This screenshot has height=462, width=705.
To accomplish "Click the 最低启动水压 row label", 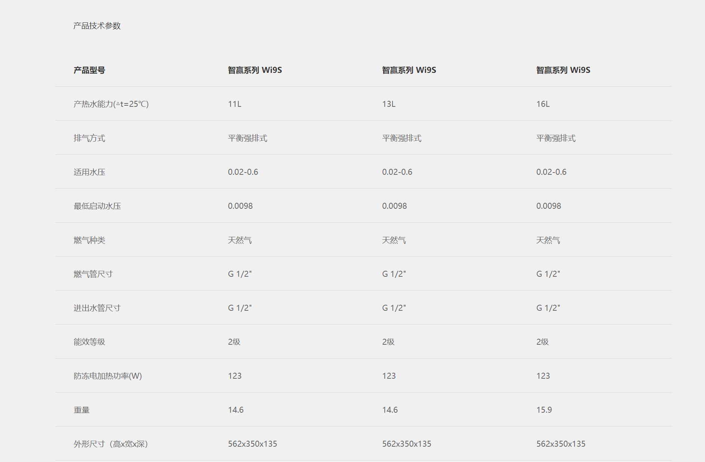I will 97,206.
